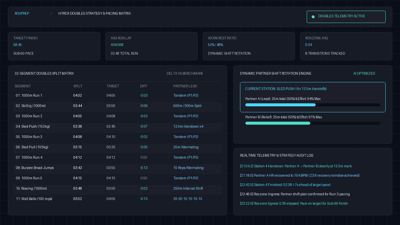Open the Target Finish 58:45 card
This screenshot has height=225, width=400.
[x=54, y=46]
